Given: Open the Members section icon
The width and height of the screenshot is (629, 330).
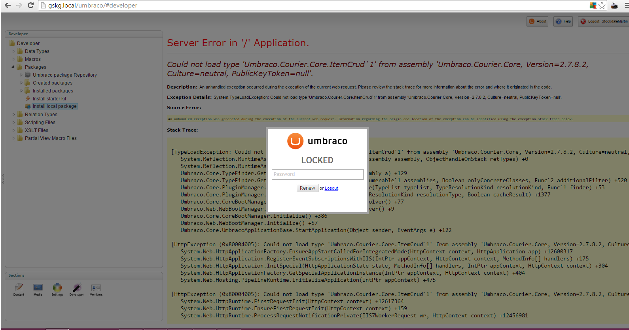Looking at the screenshot, I should tap(96, 290).
